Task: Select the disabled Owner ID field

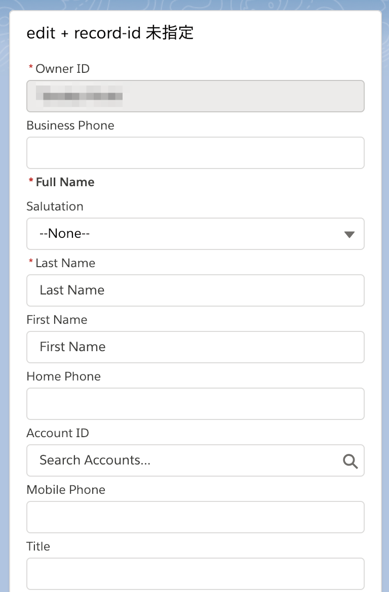Action: [195, 96]
